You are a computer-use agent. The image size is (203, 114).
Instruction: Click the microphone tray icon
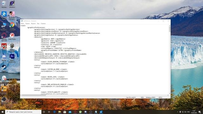[x=180, y=112]
